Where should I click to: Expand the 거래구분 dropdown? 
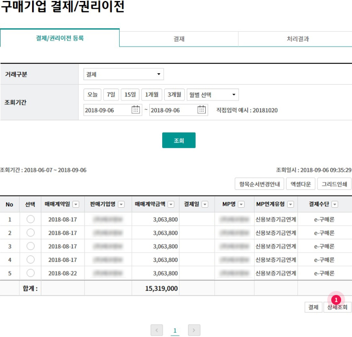point(124,75)
